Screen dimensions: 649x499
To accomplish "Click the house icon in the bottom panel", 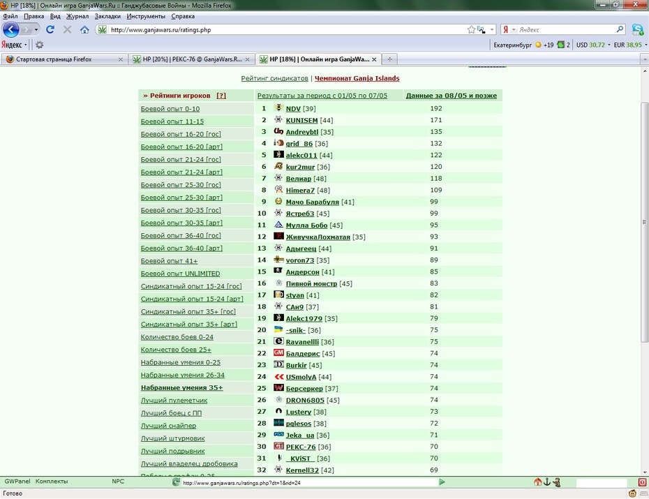I will click(x=537, y=482).
